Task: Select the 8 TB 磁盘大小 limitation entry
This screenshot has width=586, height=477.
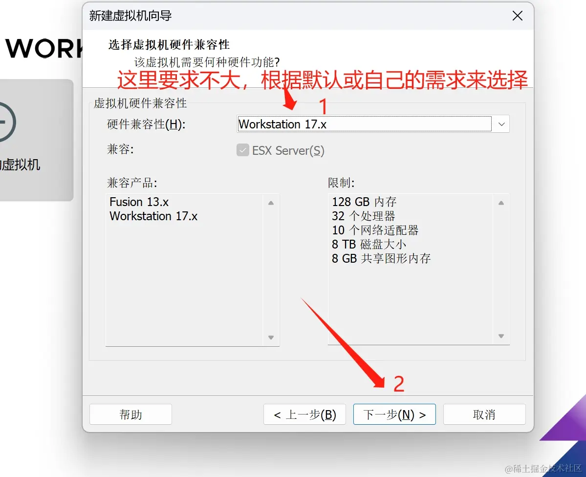Action: pos(369,245)
